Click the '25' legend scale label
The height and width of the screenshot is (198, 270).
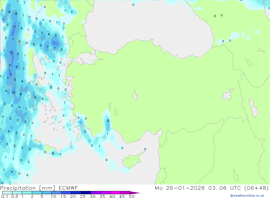point(83,196)
